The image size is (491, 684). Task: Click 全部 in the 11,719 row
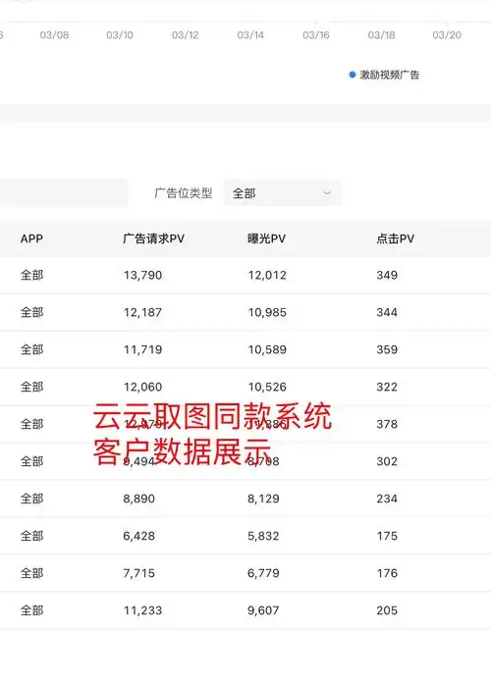31,349
